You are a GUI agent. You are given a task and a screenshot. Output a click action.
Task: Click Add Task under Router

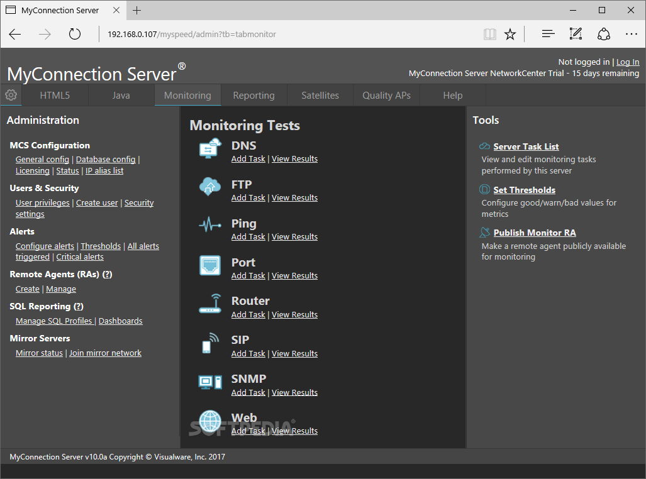pyautogui.click(x=248, y=314)
